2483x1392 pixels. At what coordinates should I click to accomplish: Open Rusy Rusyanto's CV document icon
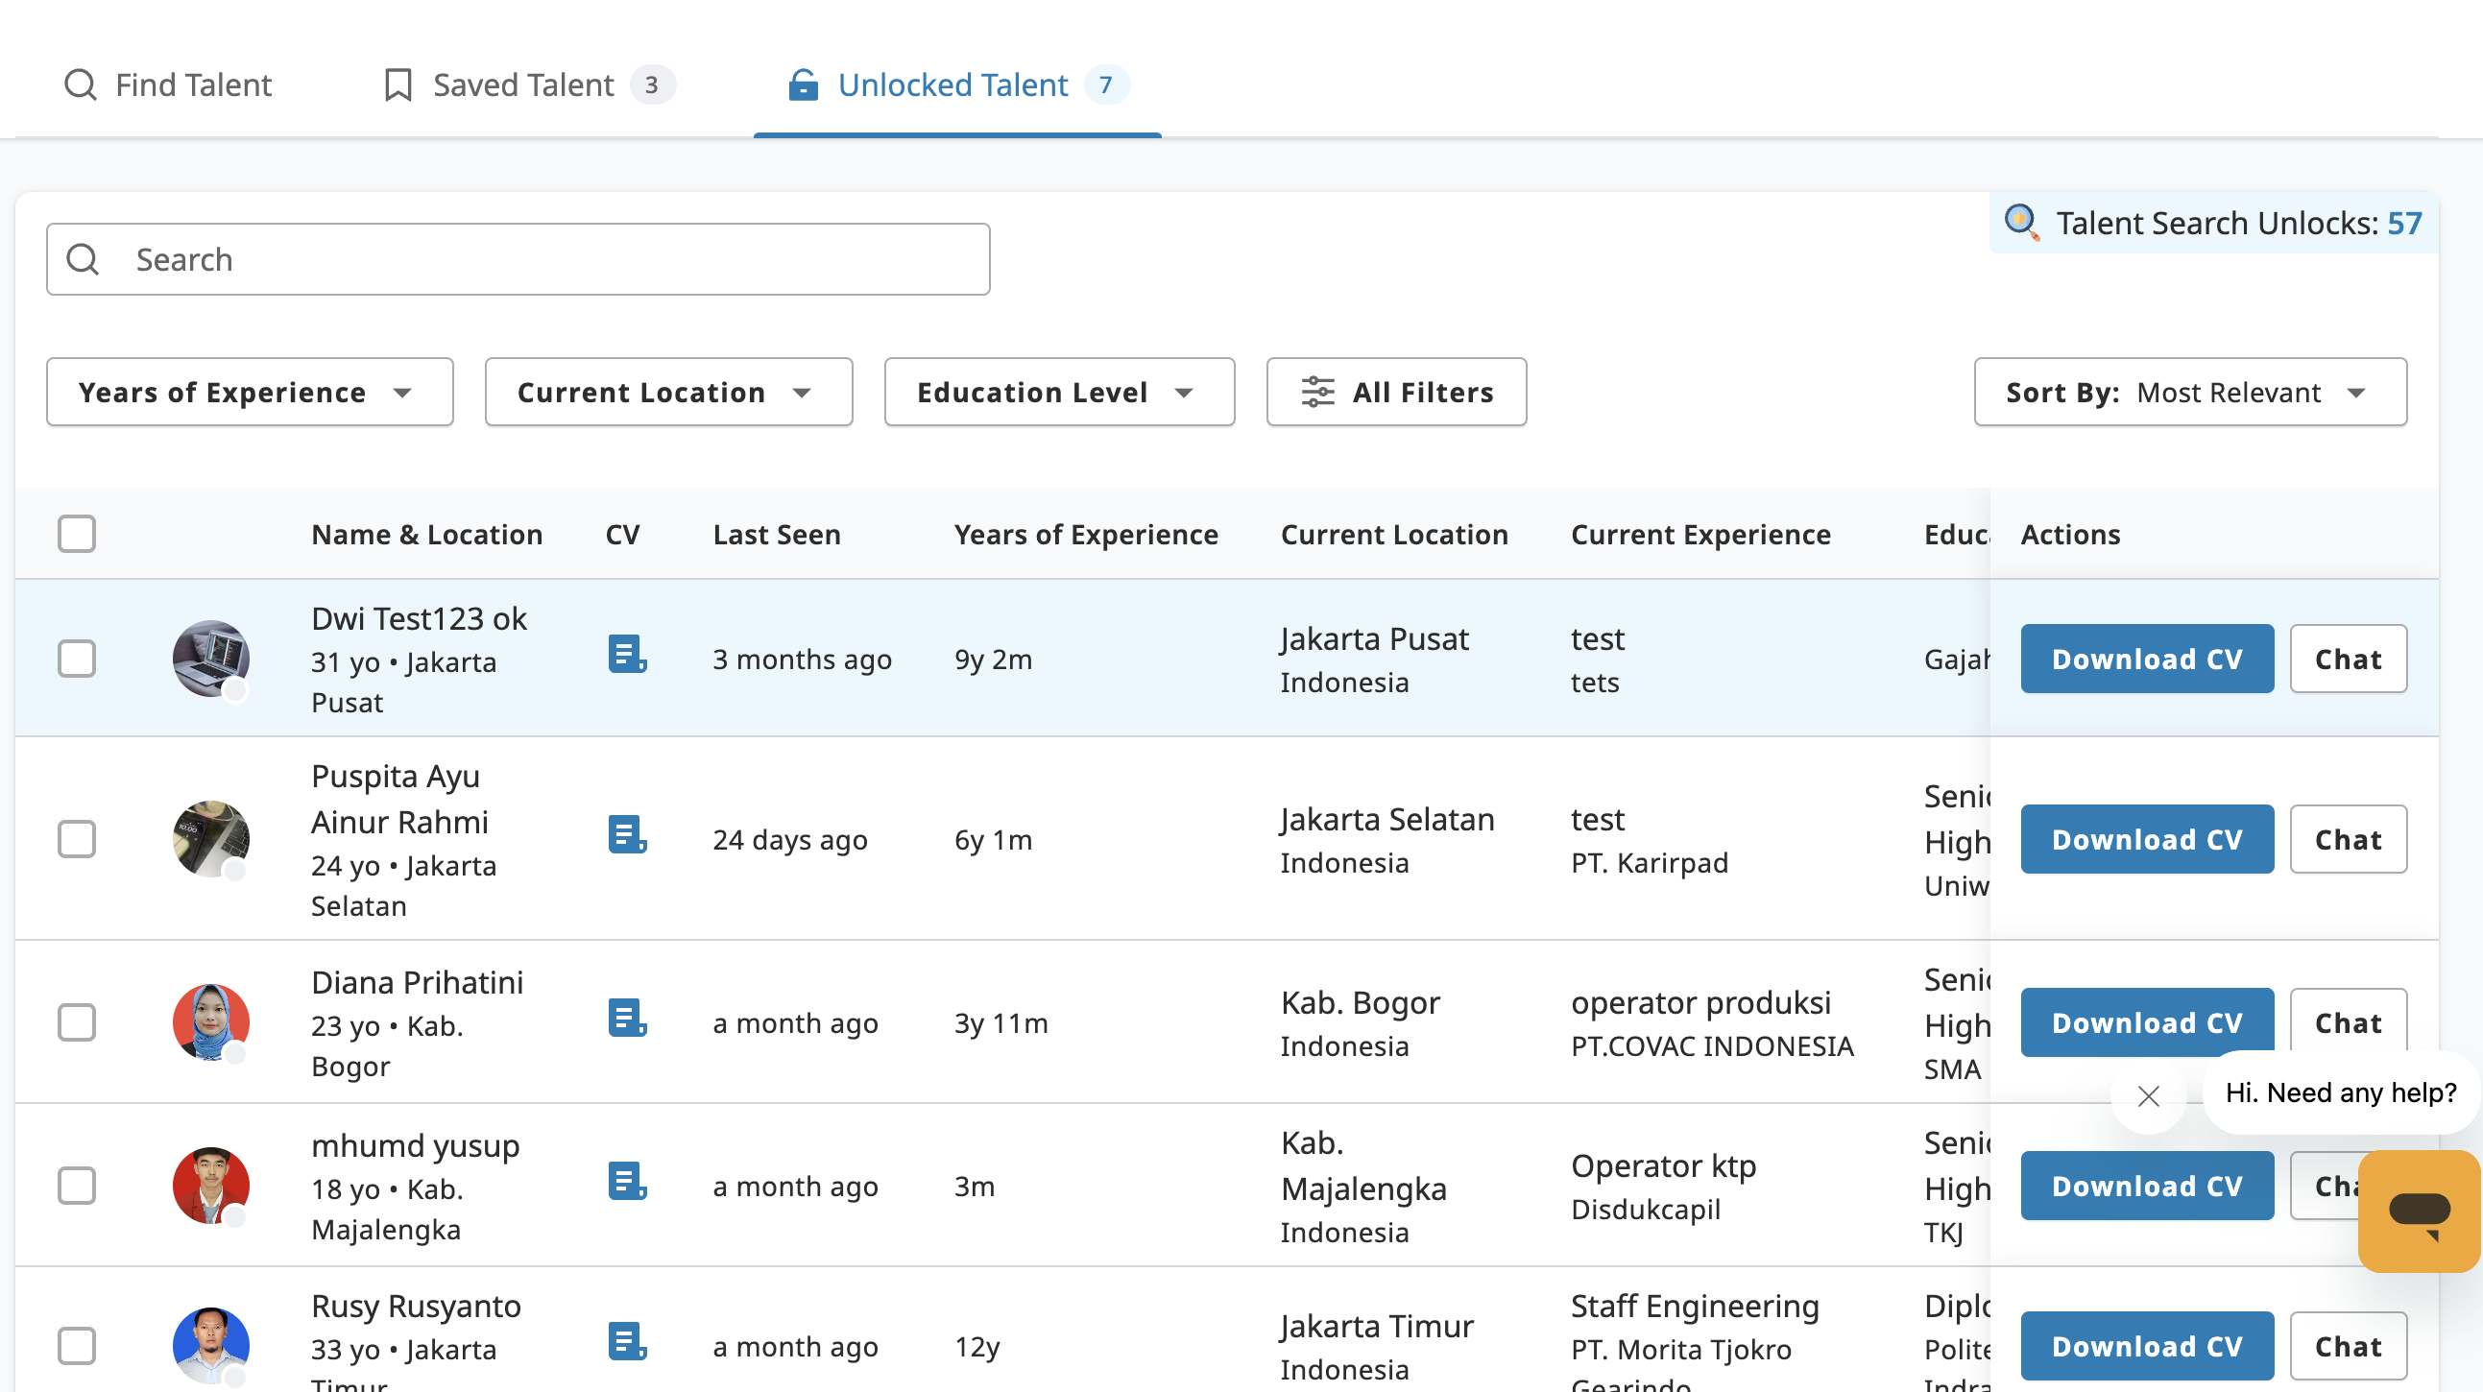(x=627, y=1342)
